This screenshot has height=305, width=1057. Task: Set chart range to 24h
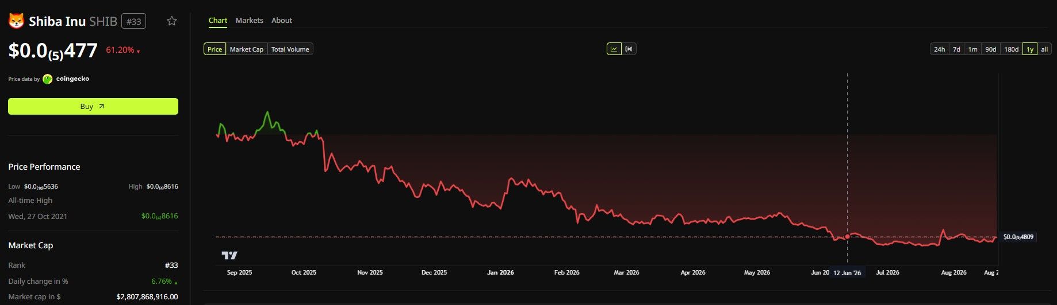click(x=939, y=49)
